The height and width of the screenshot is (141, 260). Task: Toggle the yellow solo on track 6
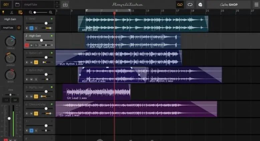tap(36, 114)
